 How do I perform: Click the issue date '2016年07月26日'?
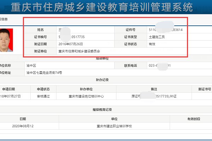[71, 44]
